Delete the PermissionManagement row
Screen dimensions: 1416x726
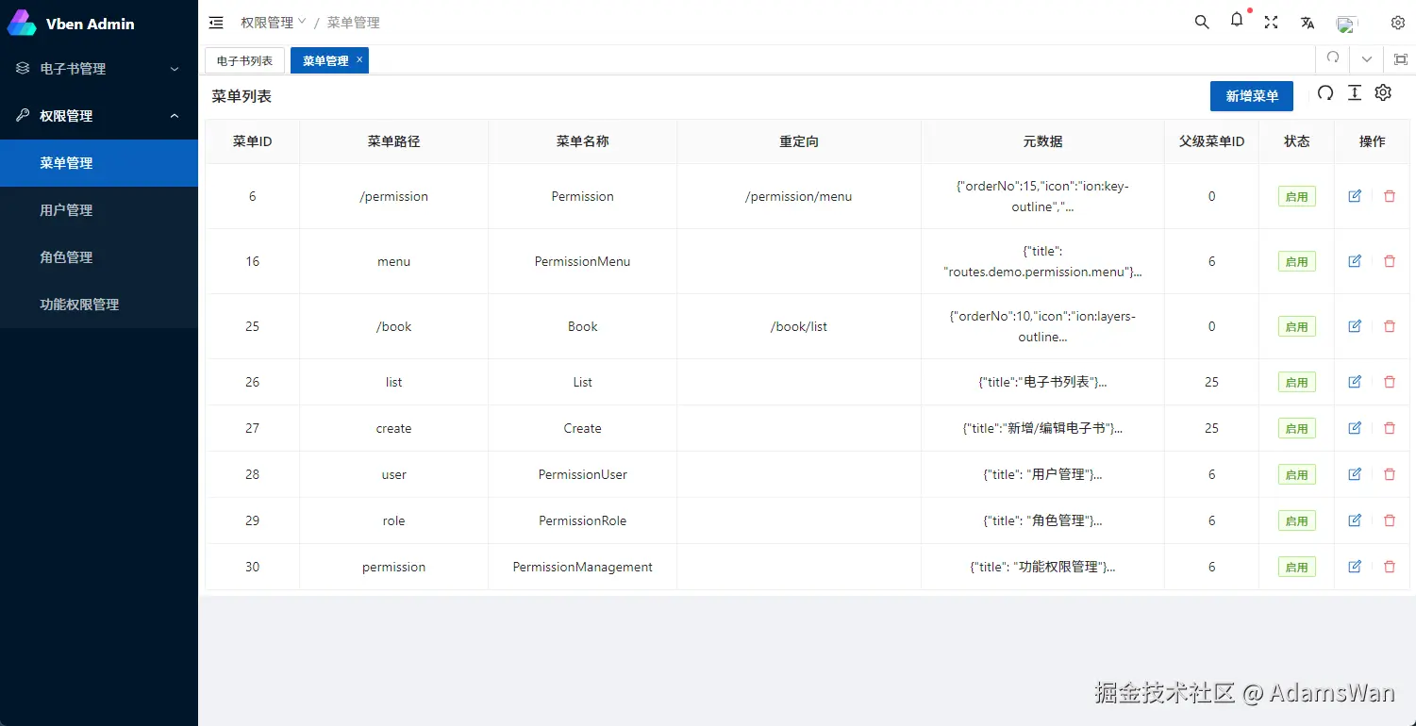point(1389,567)
